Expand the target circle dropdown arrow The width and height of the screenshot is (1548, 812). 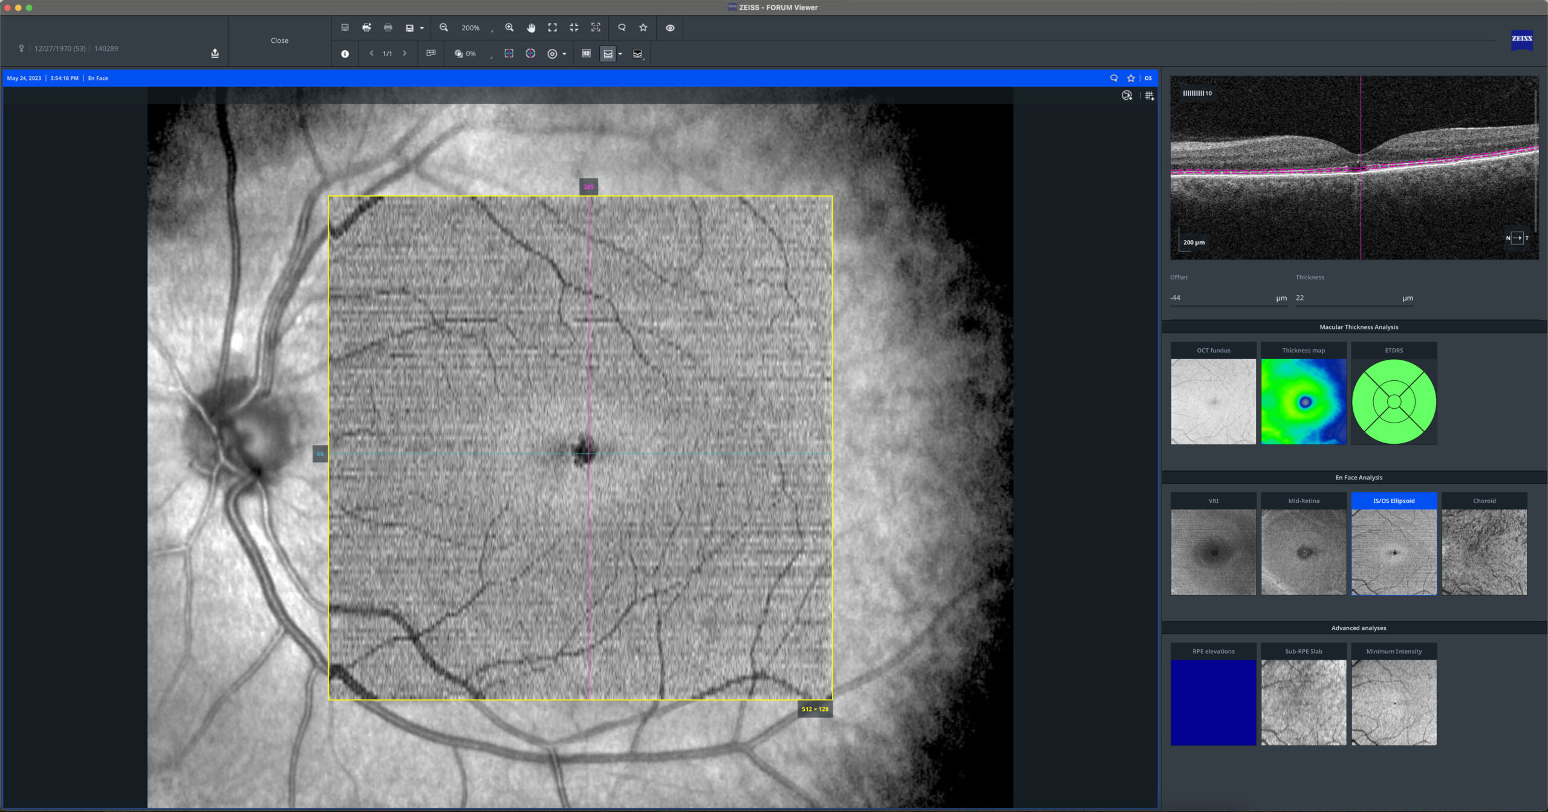[564, 54]
